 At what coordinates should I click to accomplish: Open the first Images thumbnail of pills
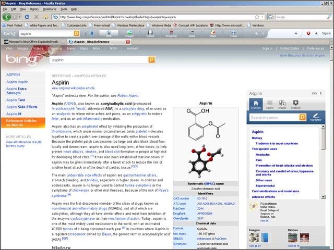point(254,238)
